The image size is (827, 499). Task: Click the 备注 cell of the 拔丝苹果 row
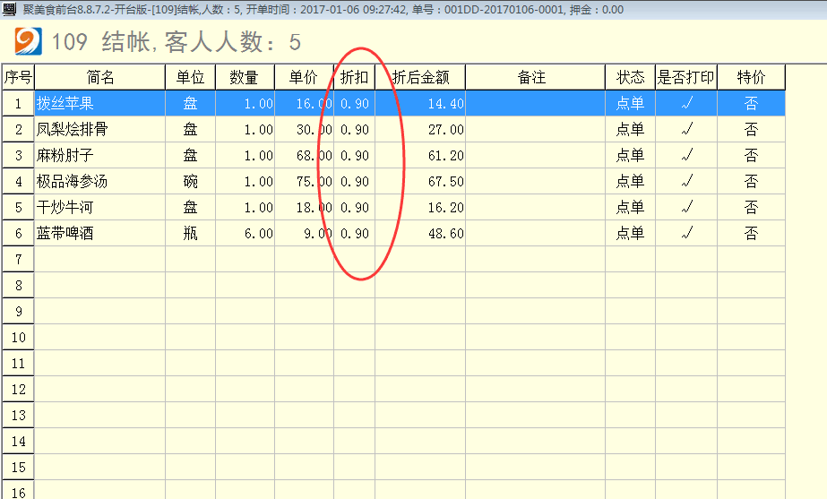tap(535, 103)
